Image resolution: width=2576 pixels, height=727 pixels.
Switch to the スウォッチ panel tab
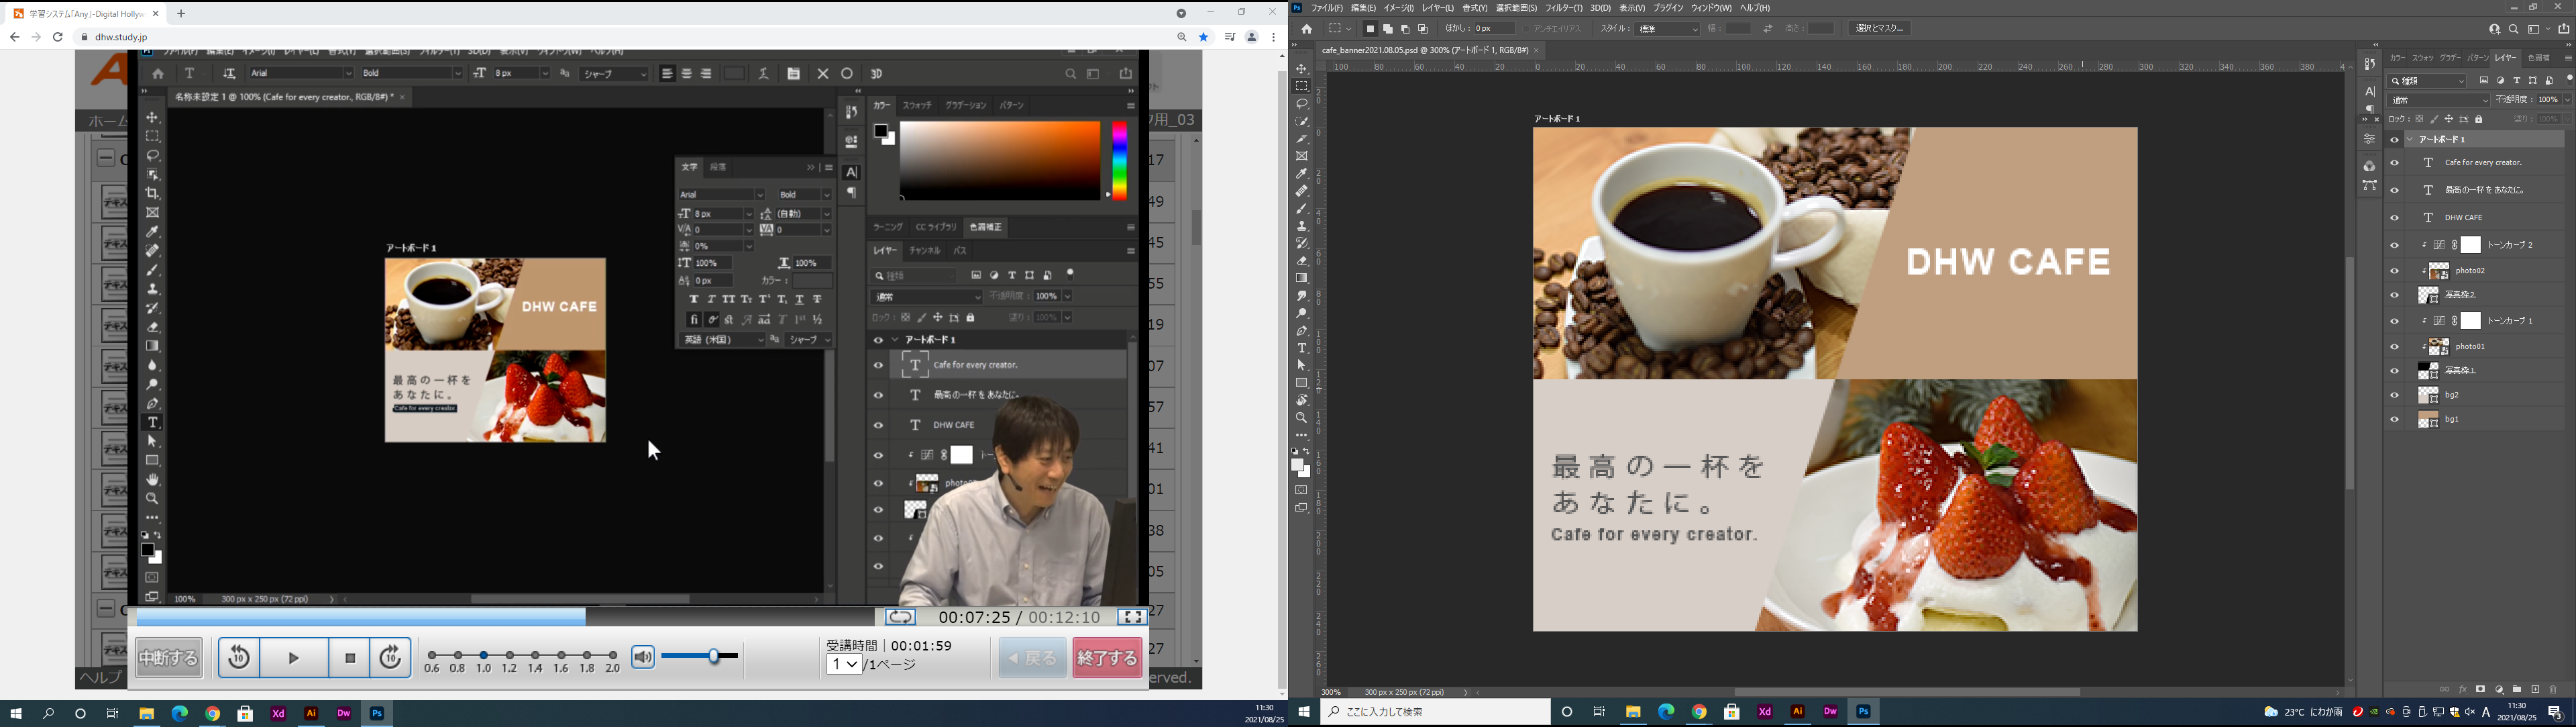[2422, 58]
